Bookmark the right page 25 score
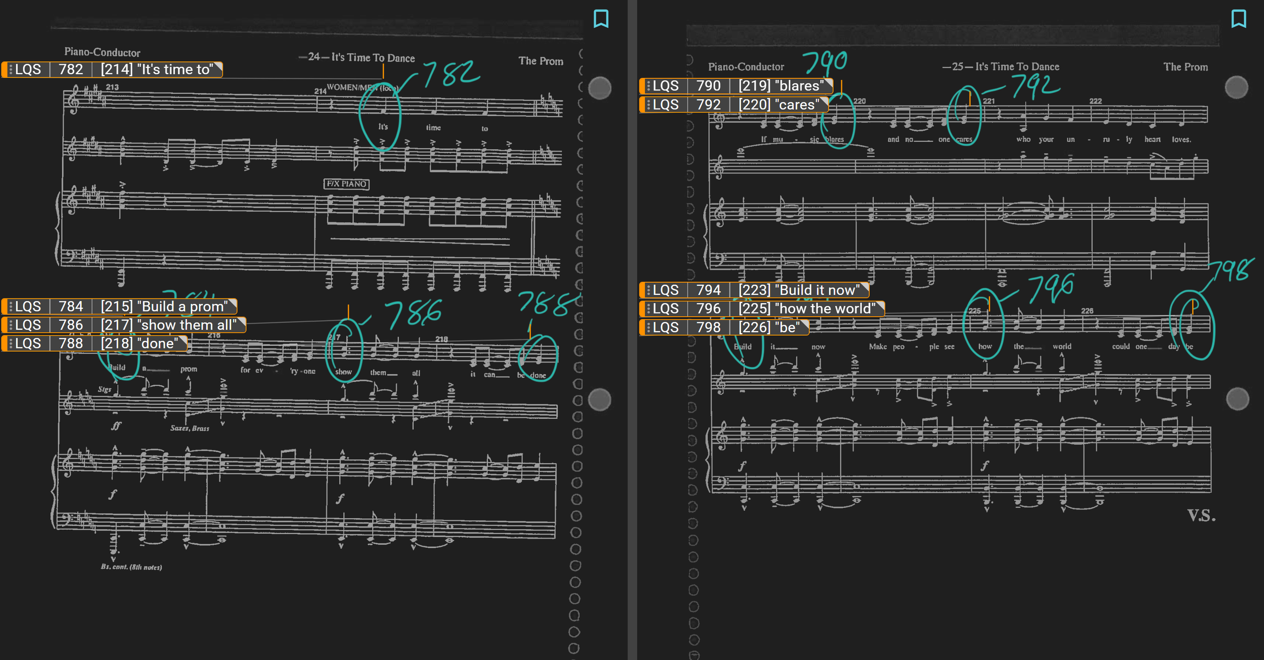 1239,19
